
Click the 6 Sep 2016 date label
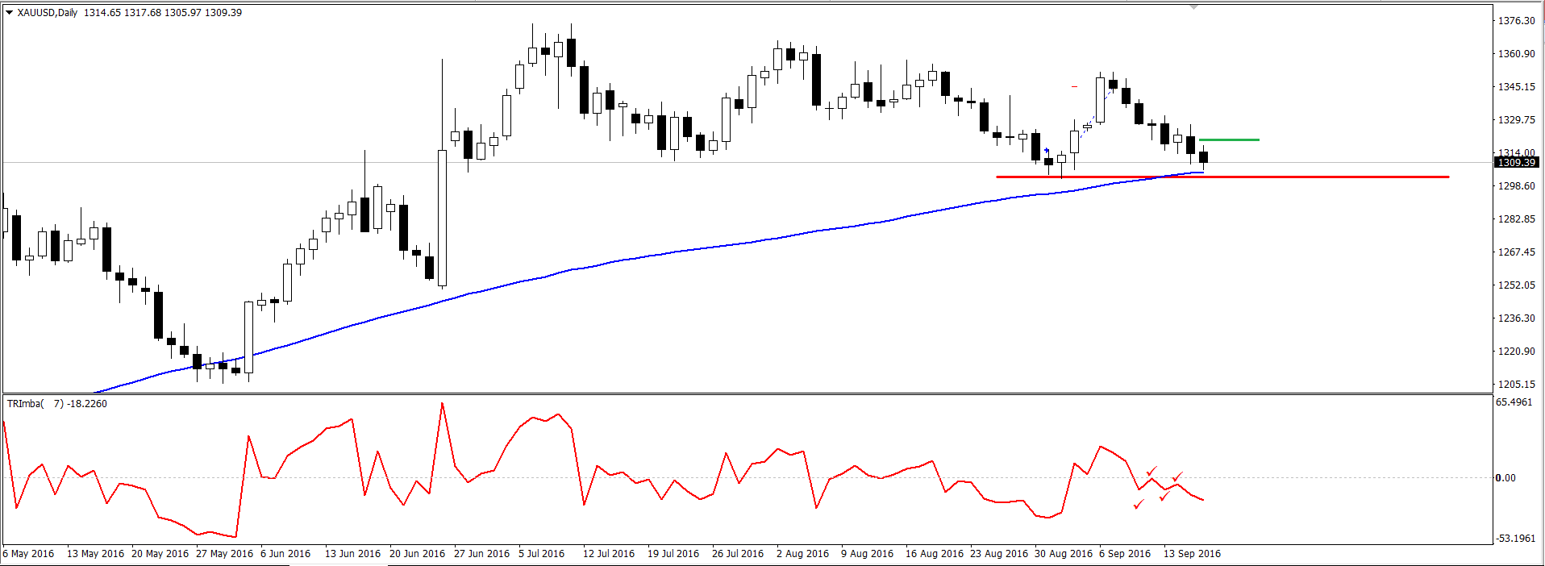[x=1125, y=554]
